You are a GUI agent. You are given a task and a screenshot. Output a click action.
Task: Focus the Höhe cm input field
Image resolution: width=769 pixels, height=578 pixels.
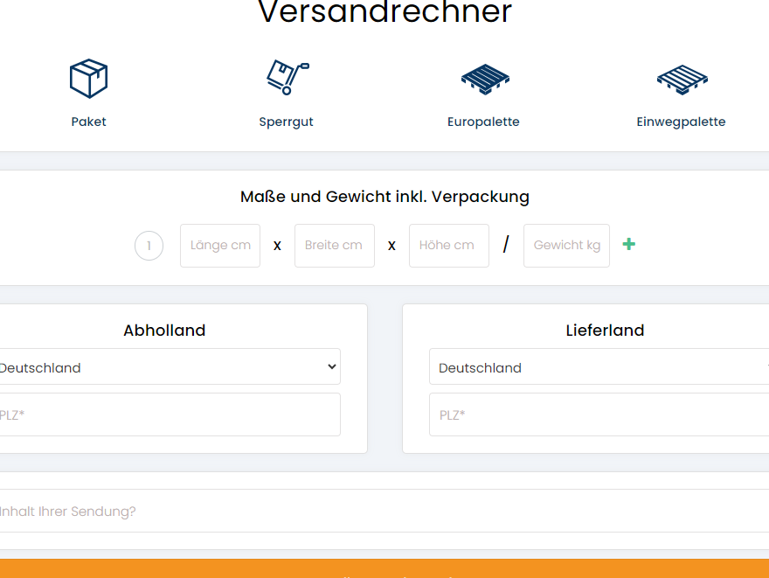(449, 246)
